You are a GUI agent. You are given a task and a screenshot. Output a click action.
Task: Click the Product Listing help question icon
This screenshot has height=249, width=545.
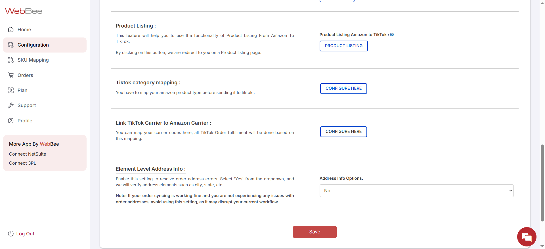(392, 35)
